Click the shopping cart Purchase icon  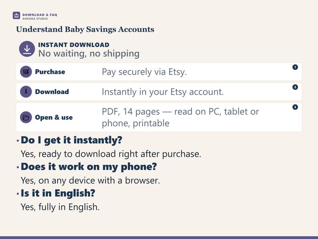coord(26,72)
